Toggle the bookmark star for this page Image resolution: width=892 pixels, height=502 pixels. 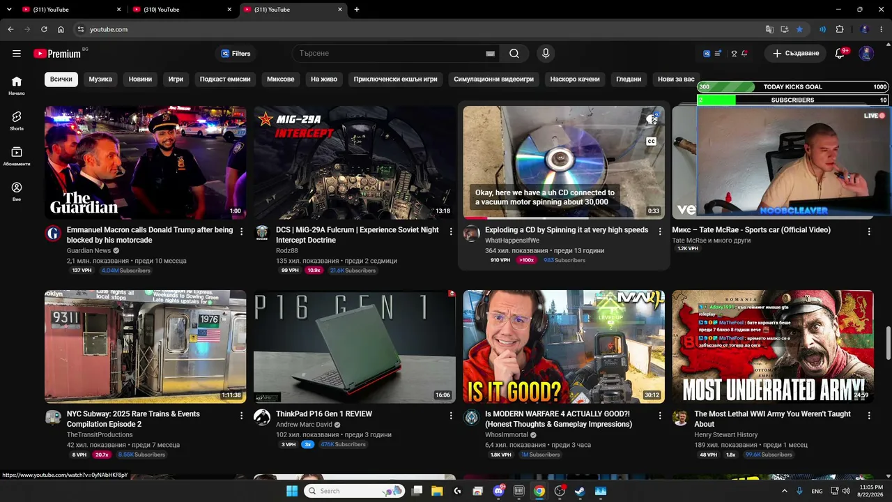(799, 29)
